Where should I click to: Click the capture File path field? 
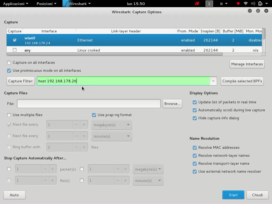89,104
